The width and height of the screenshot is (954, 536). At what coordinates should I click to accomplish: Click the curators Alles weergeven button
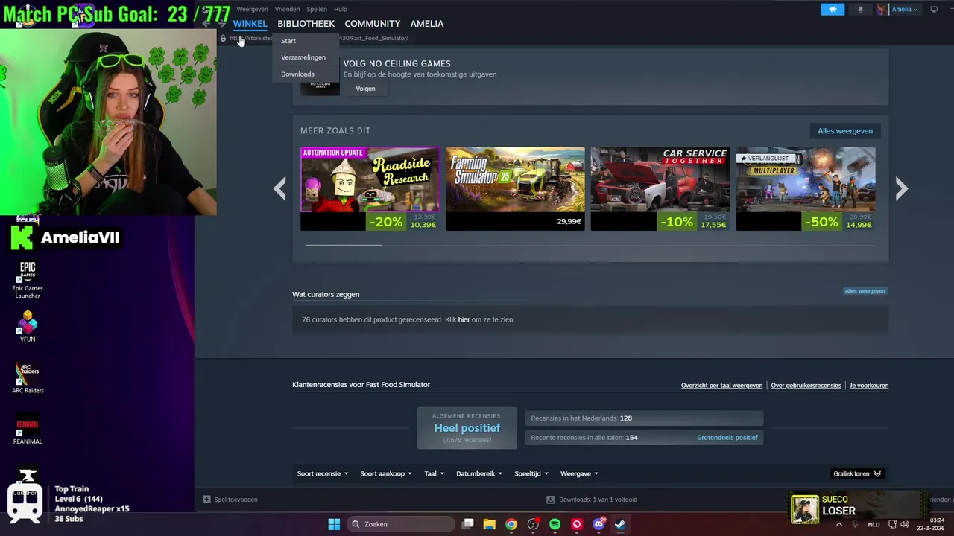865,291
